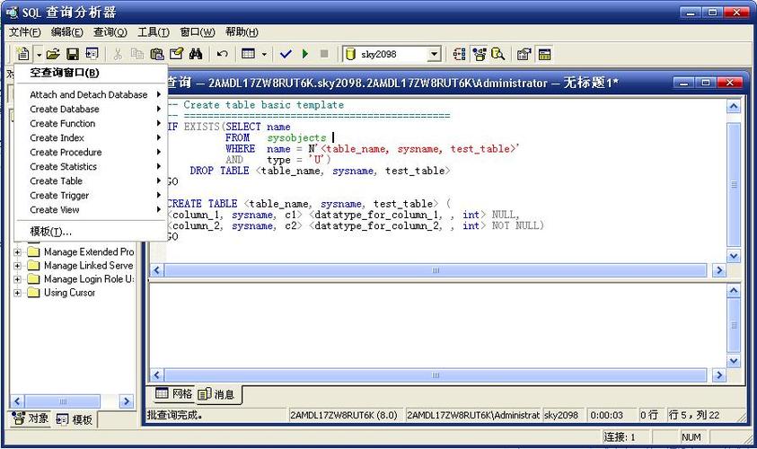757x449 pixels.
Task: Expand the Using Cursor folder
Action: (17, 293)
